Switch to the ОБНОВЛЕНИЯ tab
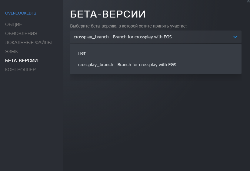Image resolution: width=250 pixels, height=171 pixels. (x=21, y=34)
